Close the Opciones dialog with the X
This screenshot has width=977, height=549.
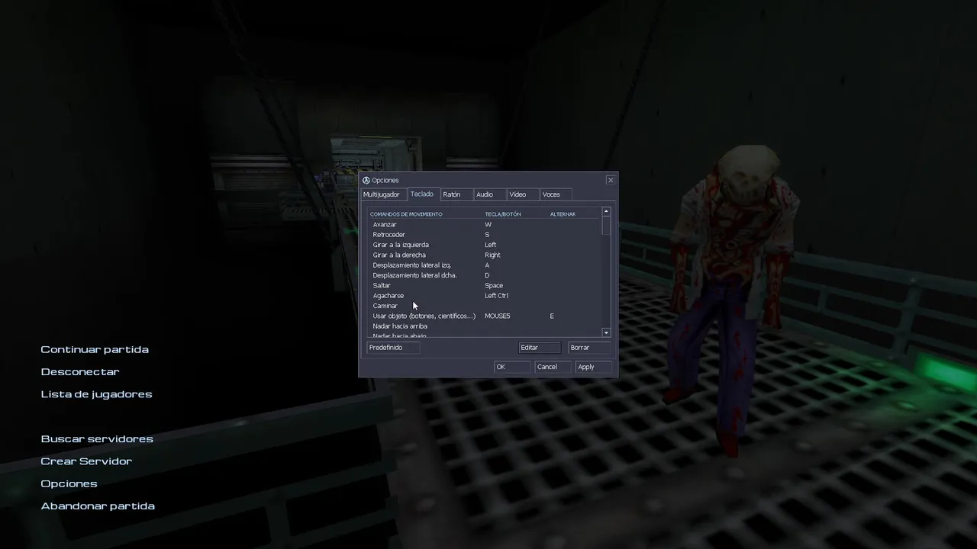point(610,180)
